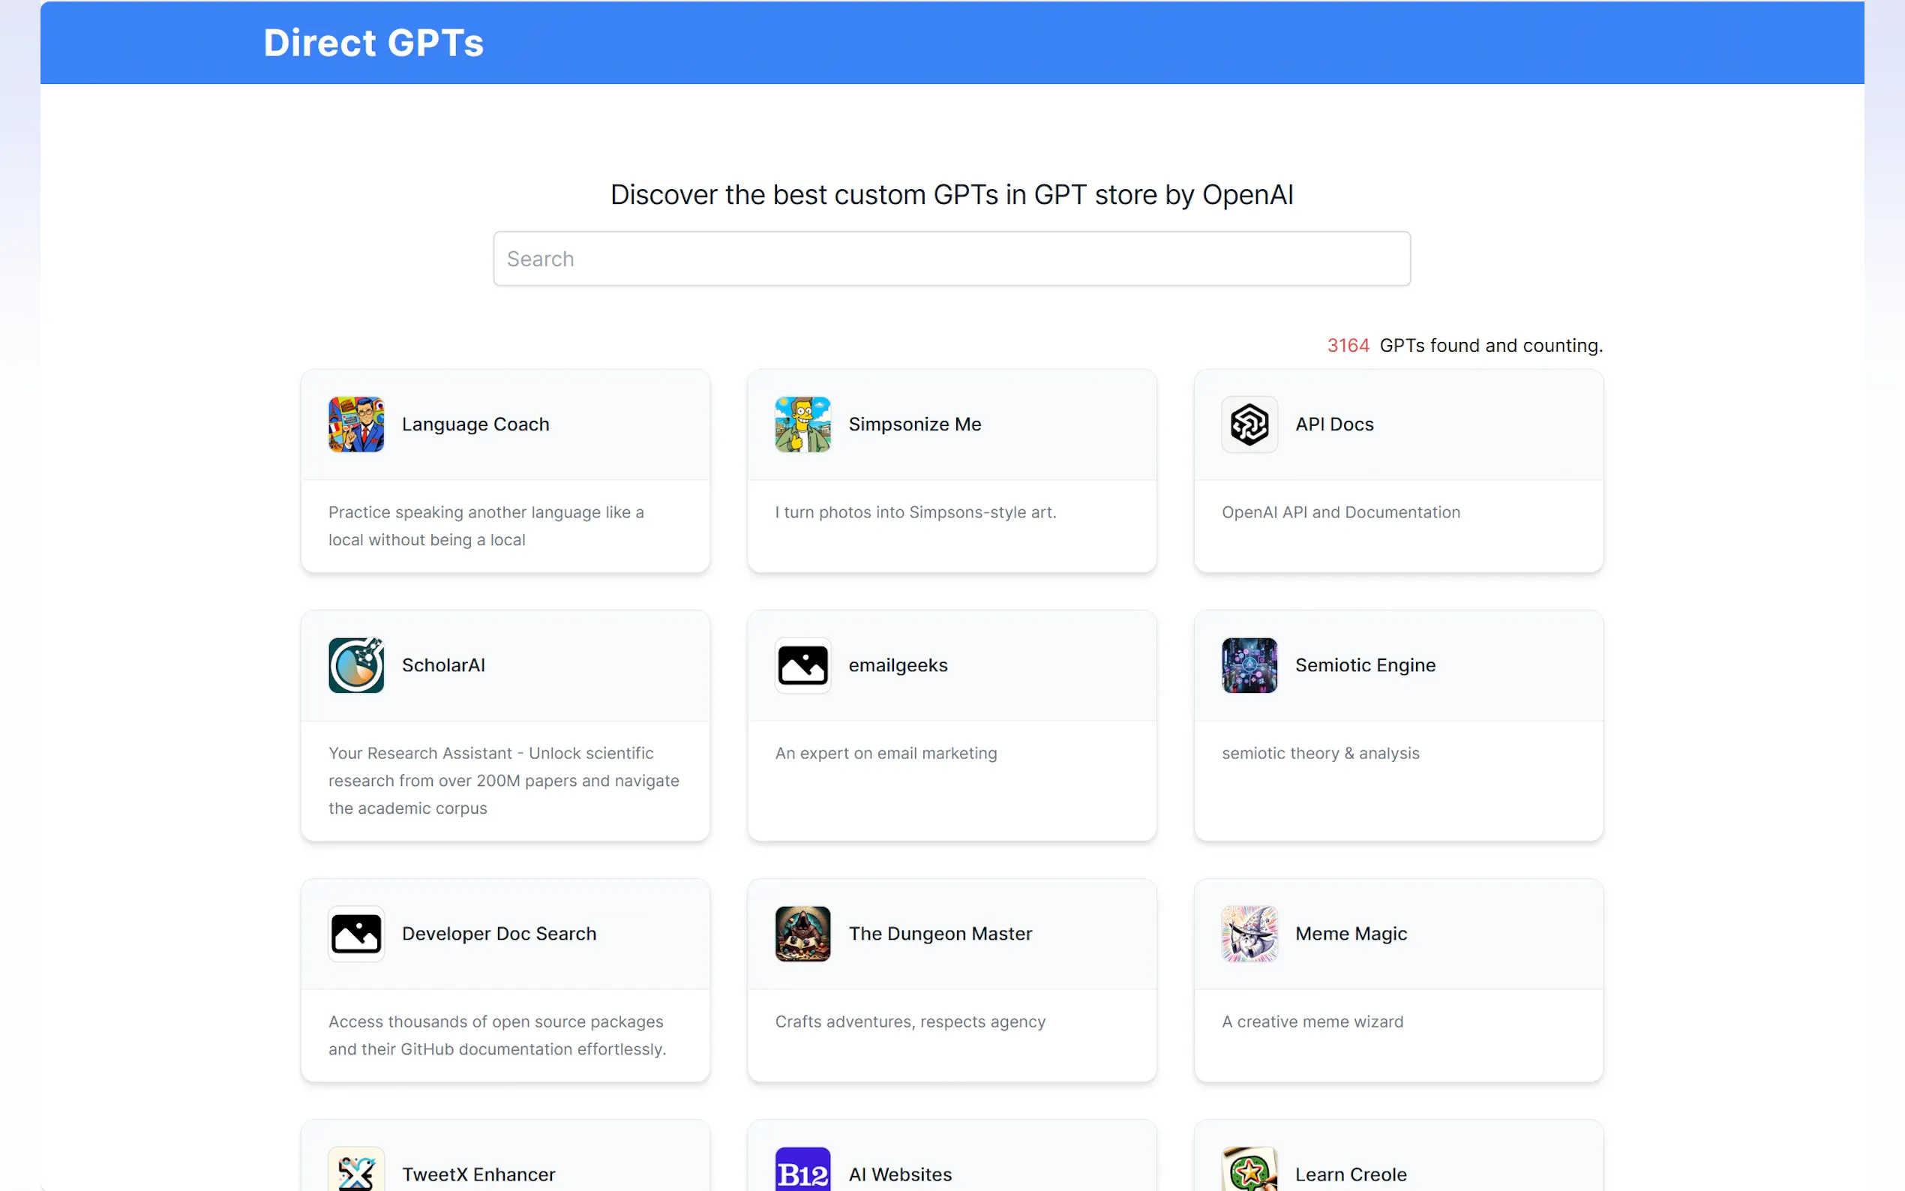1905x1191 pixels.
Task: Open the TweetX Enhancer card title
Action: 478,1174
